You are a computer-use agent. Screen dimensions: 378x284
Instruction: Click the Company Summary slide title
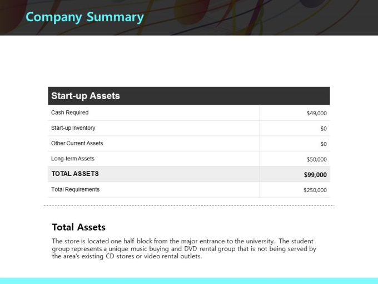tap(84, 17)
